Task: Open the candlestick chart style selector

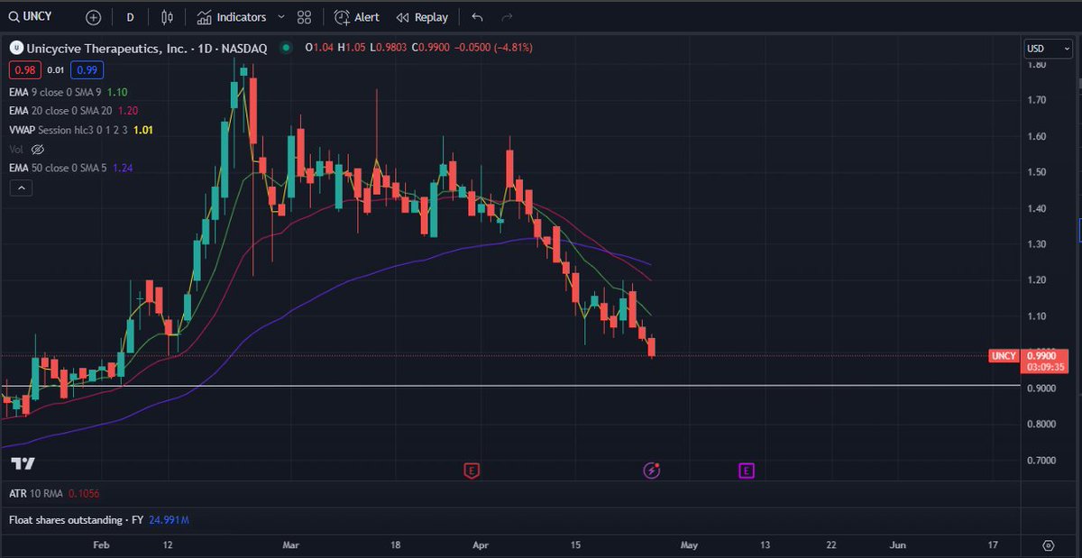Action: tap(167, 17)
